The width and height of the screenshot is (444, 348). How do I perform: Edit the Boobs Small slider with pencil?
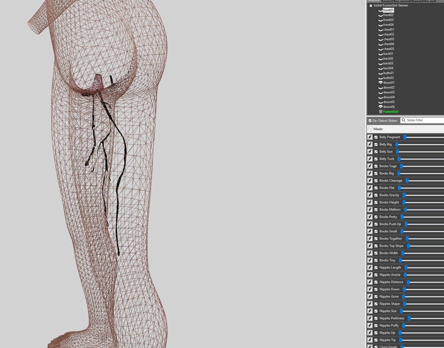coord(370,231)
